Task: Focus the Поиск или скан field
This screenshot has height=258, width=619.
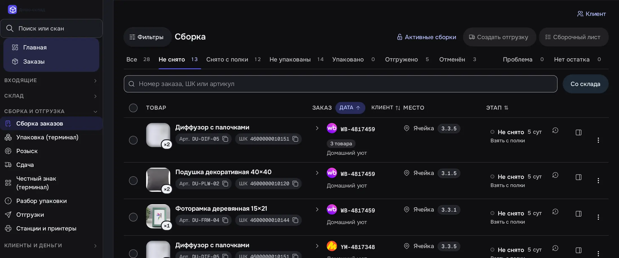Action: 51,28
